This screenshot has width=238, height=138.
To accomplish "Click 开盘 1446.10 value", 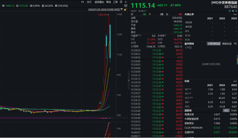I will (x=177, y=25).
